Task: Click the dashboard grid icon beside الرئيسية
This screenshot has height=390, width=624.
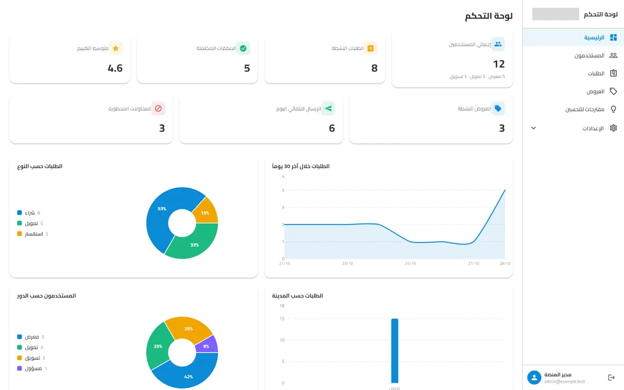Action: click(613, 38)
